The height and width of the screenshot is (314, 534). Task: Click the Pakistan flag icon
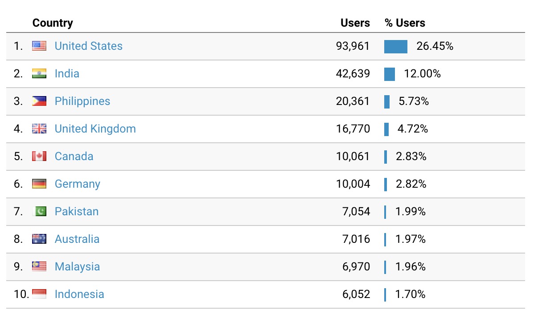[x=41, y=211]
